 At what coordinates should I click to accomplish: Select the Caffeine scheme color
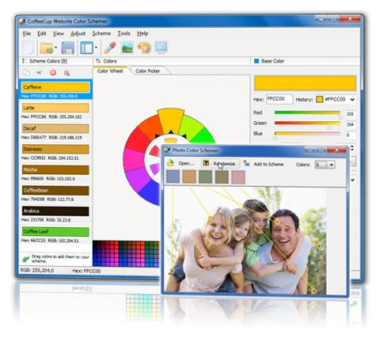tap(55, 89)
